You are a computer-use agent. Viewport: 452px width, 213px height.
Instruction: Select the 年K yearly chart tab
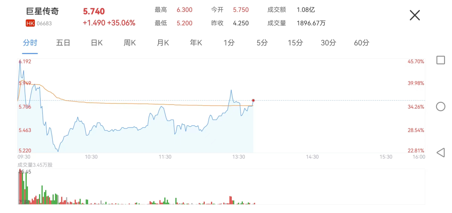tap(196, 43)
